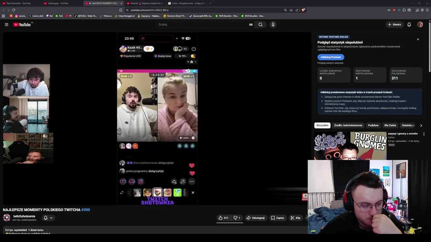Open the share icon in address bar

tap(297, 10)
